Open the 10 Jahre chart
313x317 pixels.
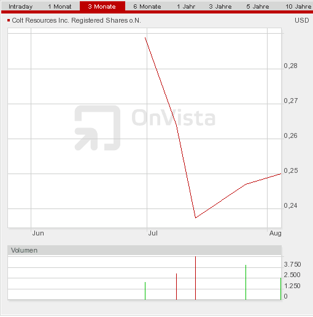click(298, 7)
